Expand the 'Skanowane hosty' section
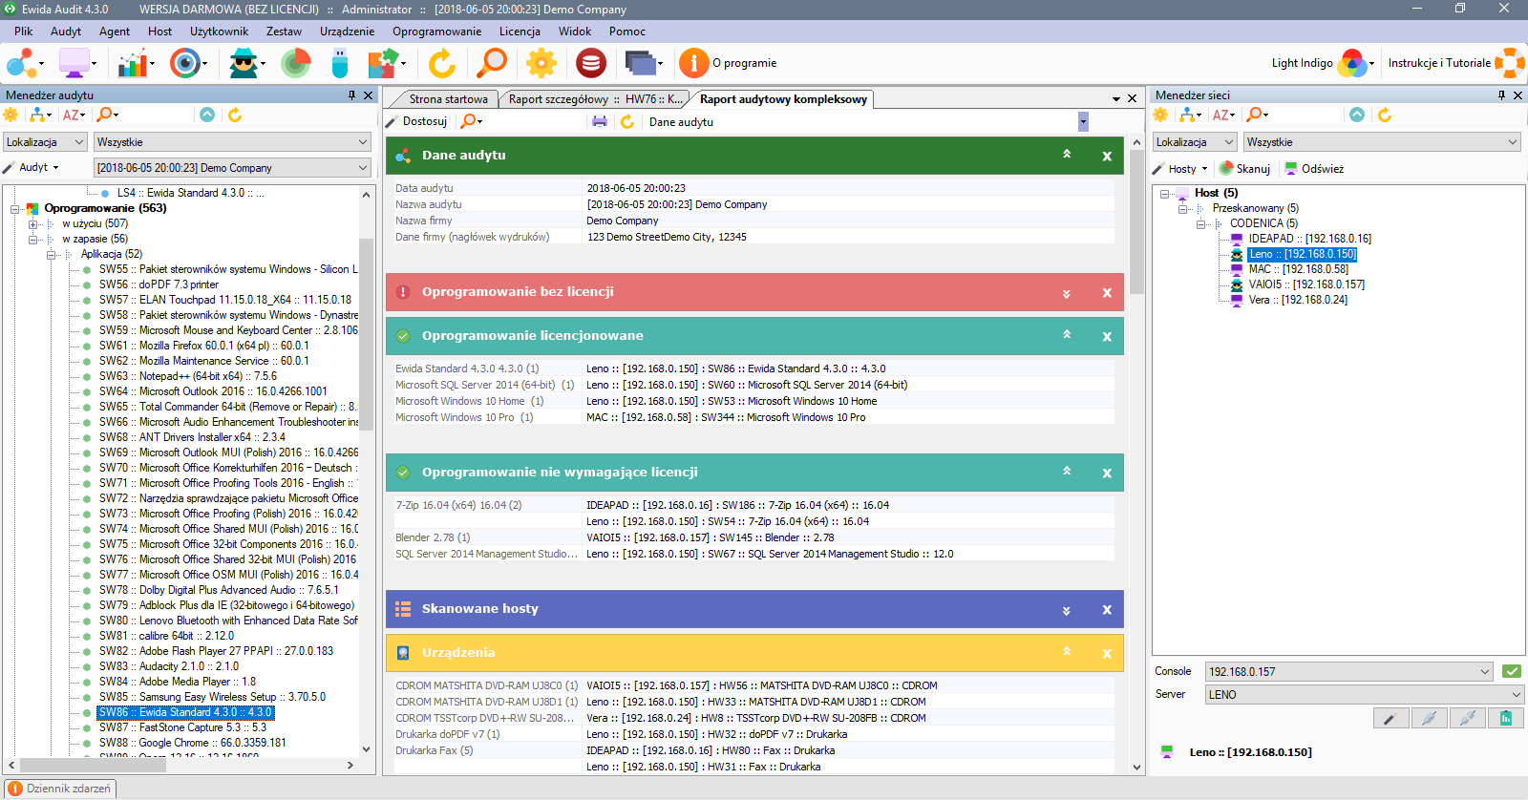The width and height of the screenshot is (1528, 800). pos(1067,610)
